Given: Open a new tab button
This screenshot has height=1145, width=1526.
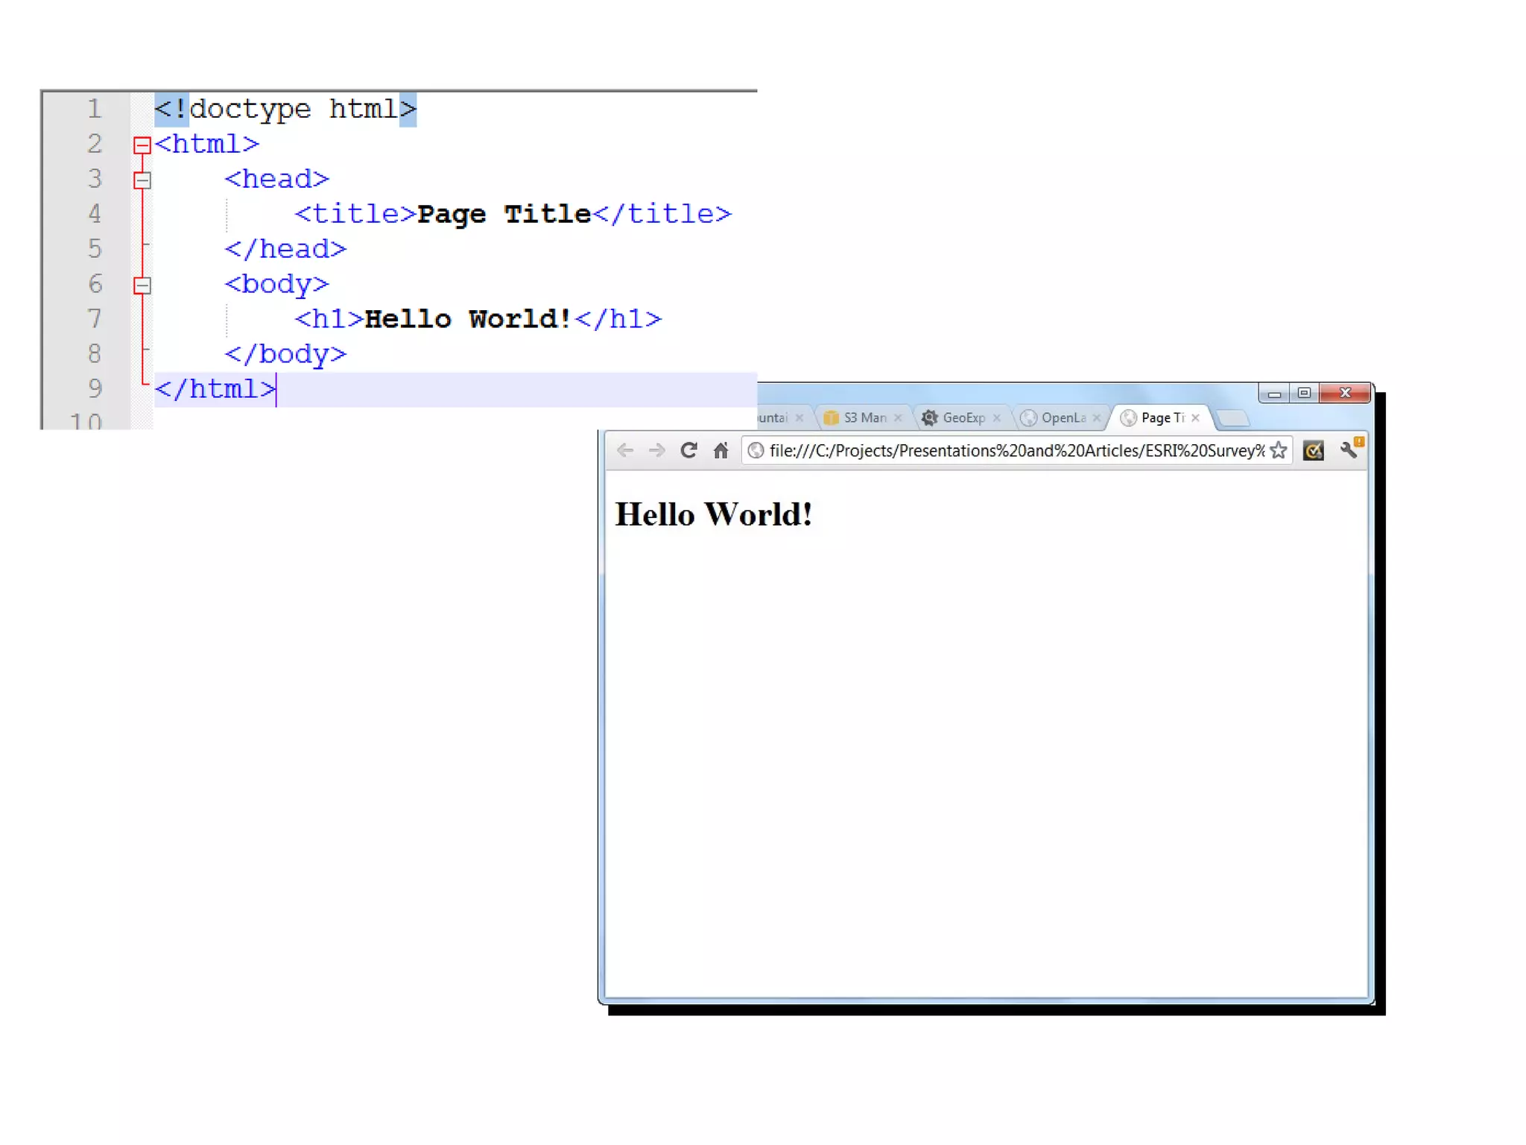Looking at the screenshot, I should click(x=1233, y=418).
